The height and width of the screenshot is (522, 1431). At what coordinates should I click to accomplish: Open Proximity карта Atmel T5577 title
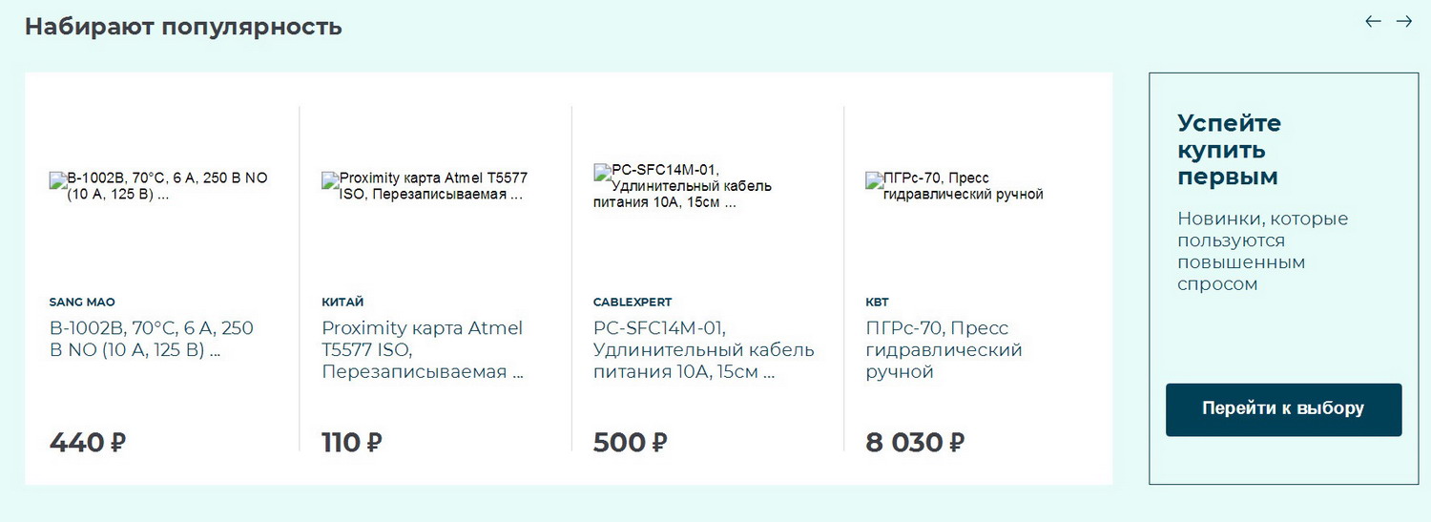423,349
